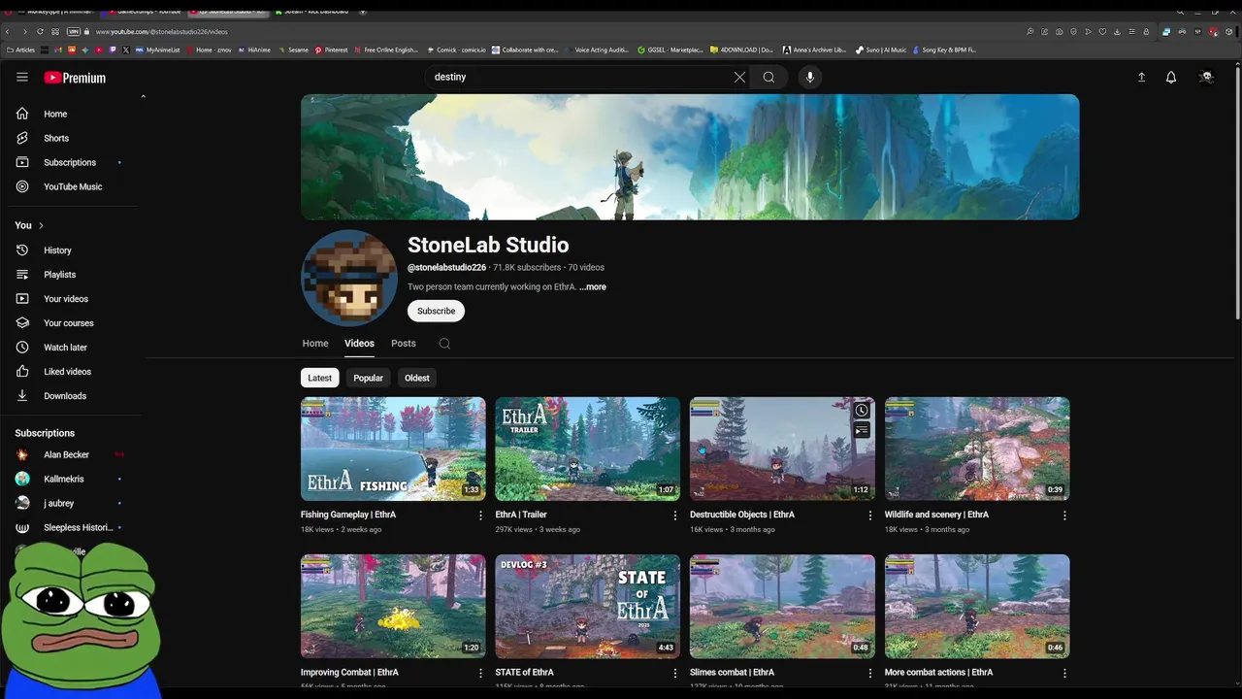The height and width of the screenshot is (699, 1242).
Task: Open Suno AI Music bookmark
Action: tap(881, 50)
